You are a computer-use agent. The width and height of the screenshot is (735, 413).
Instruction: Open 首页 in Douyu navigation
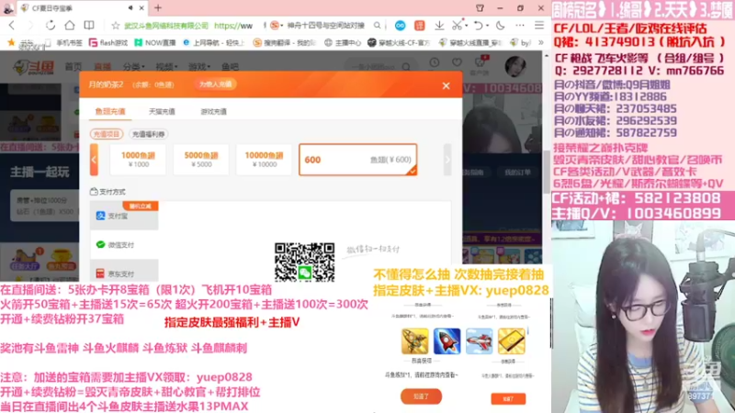73,67
